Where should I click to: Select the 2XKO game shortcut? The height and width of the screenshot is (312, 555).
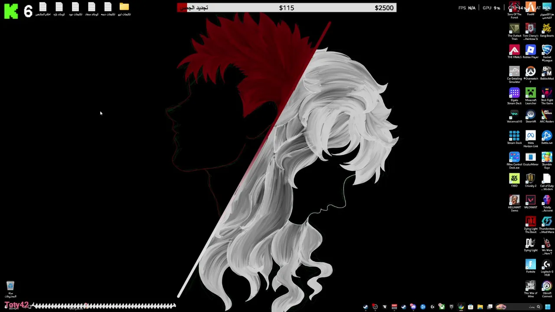click(514, 181)
